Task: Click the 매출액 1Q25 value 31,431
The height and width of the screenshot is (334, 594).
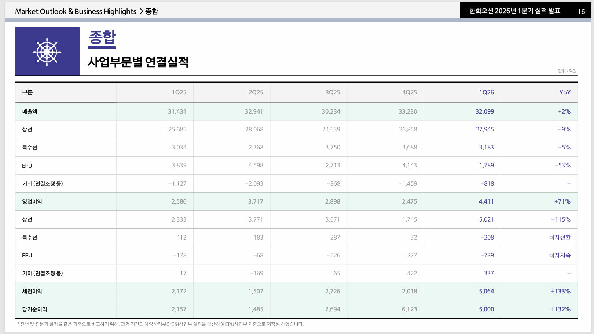Action: coord(177,111)
